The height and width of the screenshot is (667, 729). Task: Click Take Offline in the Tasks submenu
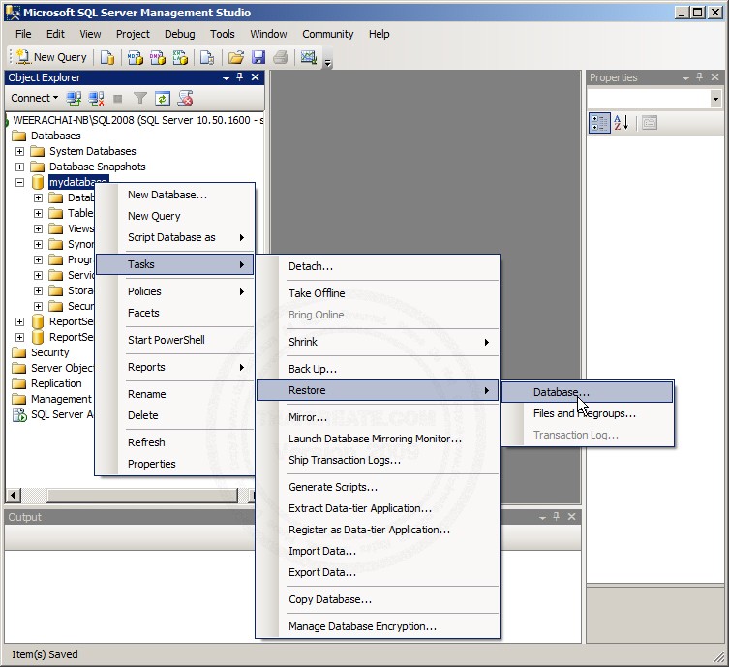coord(378,293)
